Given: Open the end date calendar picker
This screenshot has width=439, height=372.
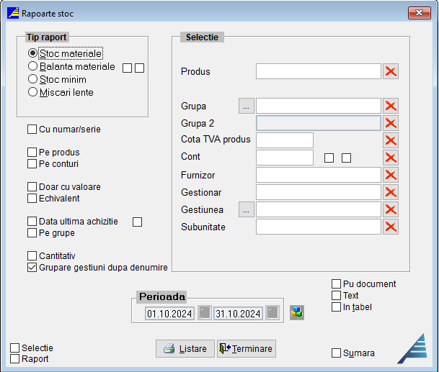Looking at the screenshot, I should pyautogui.click(x=272, y=313).
